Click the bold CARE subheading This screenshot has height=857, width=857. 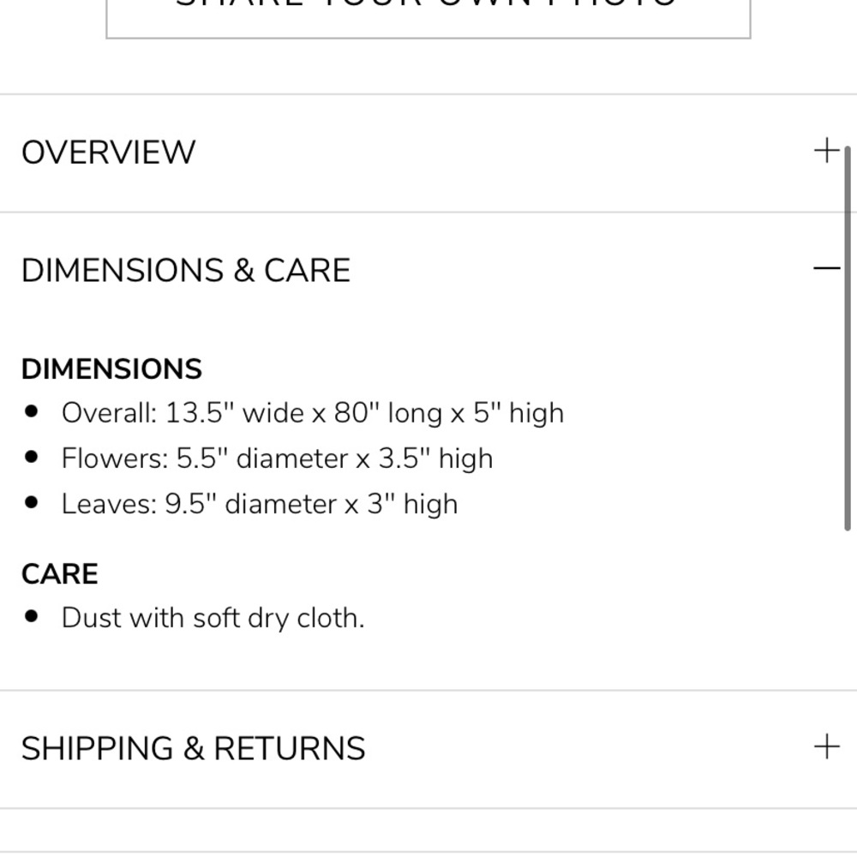point(60,573)
